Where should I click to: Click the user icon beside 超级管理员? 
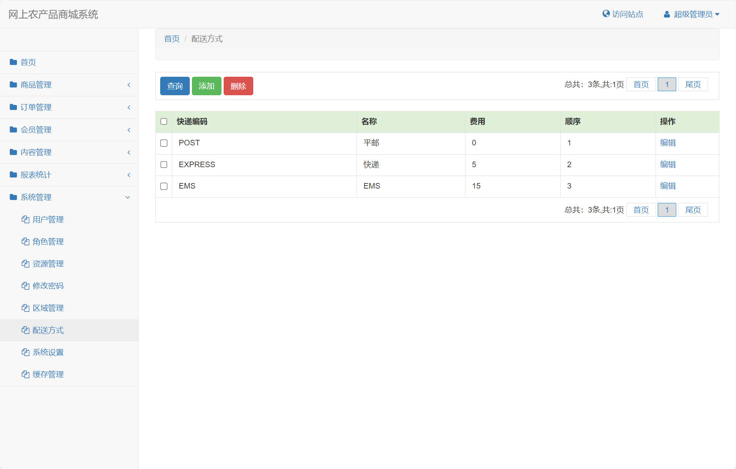click(667, 14)
